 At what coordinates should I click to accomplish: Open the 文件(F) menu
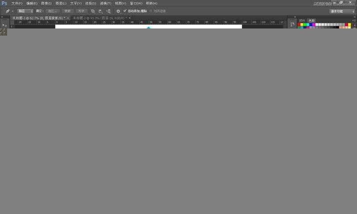click(17, 4)
